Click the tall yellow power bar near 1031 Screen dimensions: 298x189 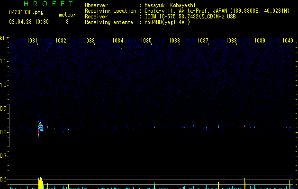pos(41,183)
